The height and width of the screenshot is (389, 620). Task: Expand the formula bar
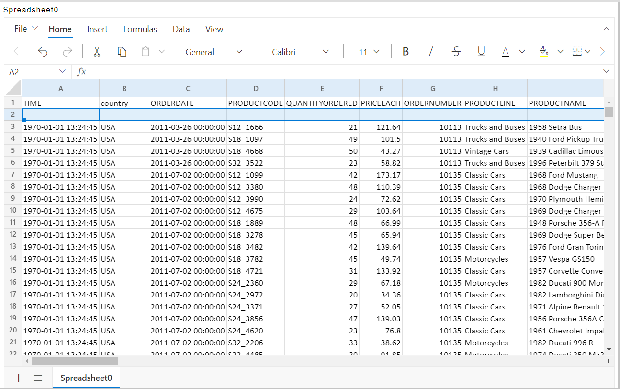(x=607, y=71)
